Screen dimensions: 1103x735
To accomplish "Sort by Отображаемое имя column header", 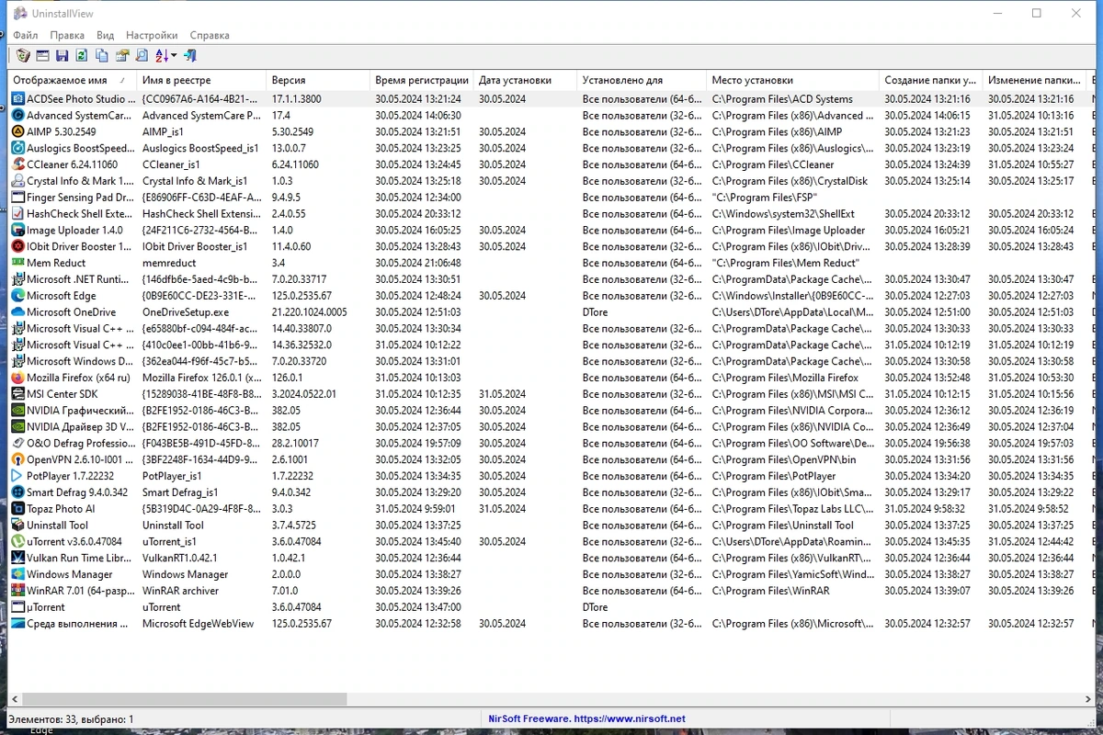I will click(x=72, y=80).
